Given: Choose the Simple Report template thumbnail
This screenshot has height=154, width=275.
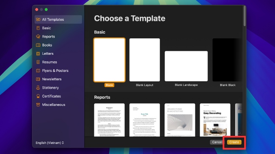Looking at the screenshot, I should (x=110, y=120).
